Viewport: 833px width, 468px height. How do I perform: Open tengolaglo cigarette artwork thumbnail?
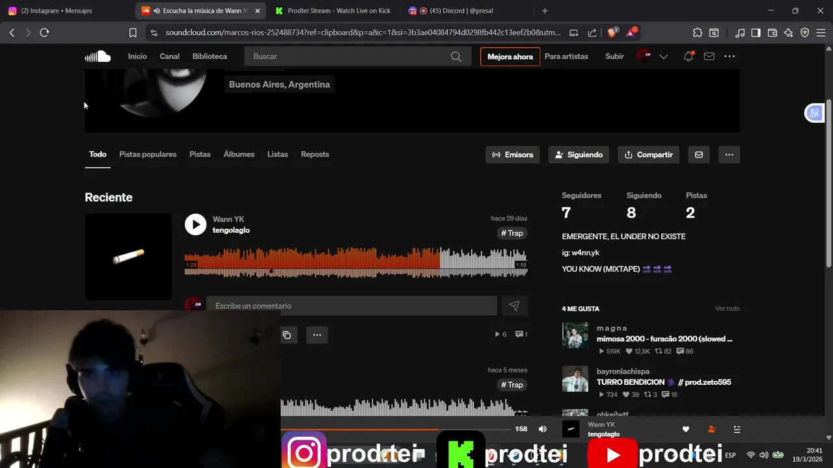click(128, 257)
